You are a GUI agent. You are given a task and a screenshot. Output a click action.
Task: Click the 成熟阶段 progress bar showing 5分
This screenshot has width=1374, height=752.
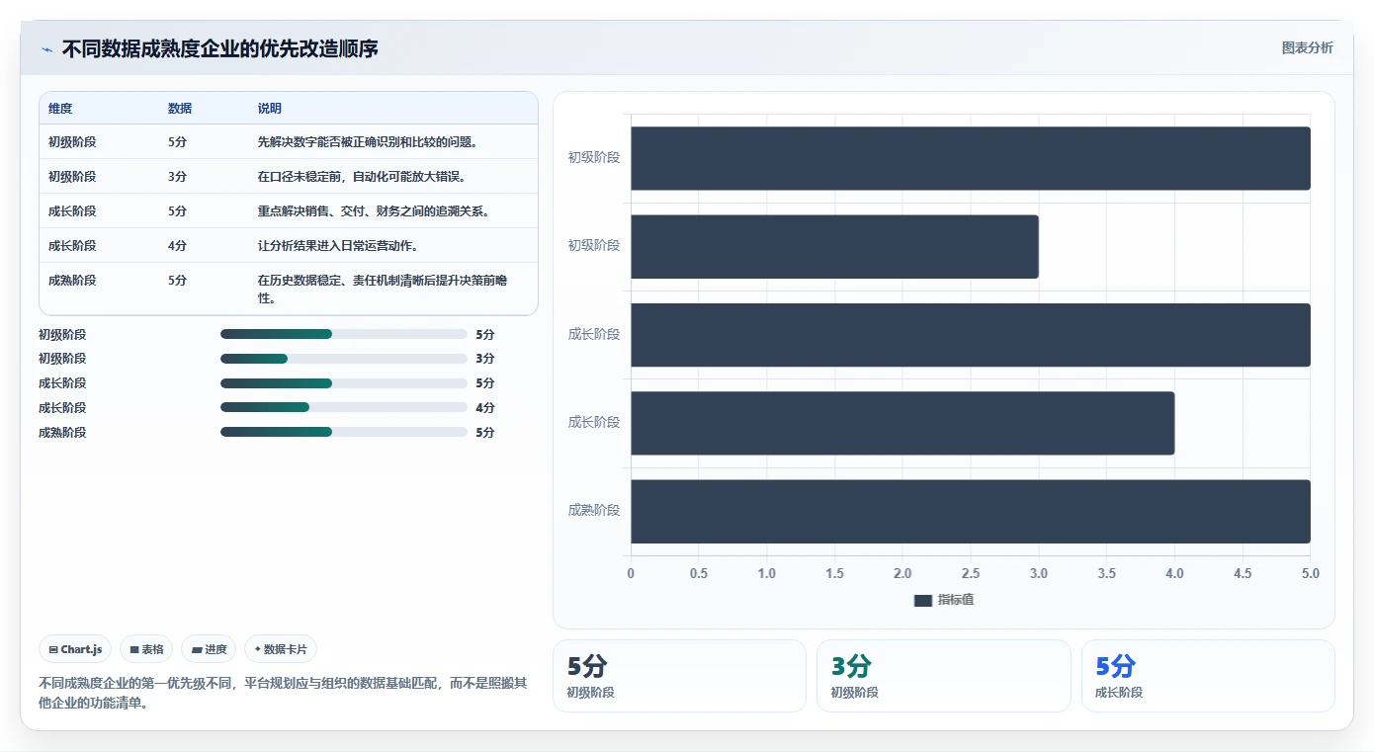pos(344,432)
